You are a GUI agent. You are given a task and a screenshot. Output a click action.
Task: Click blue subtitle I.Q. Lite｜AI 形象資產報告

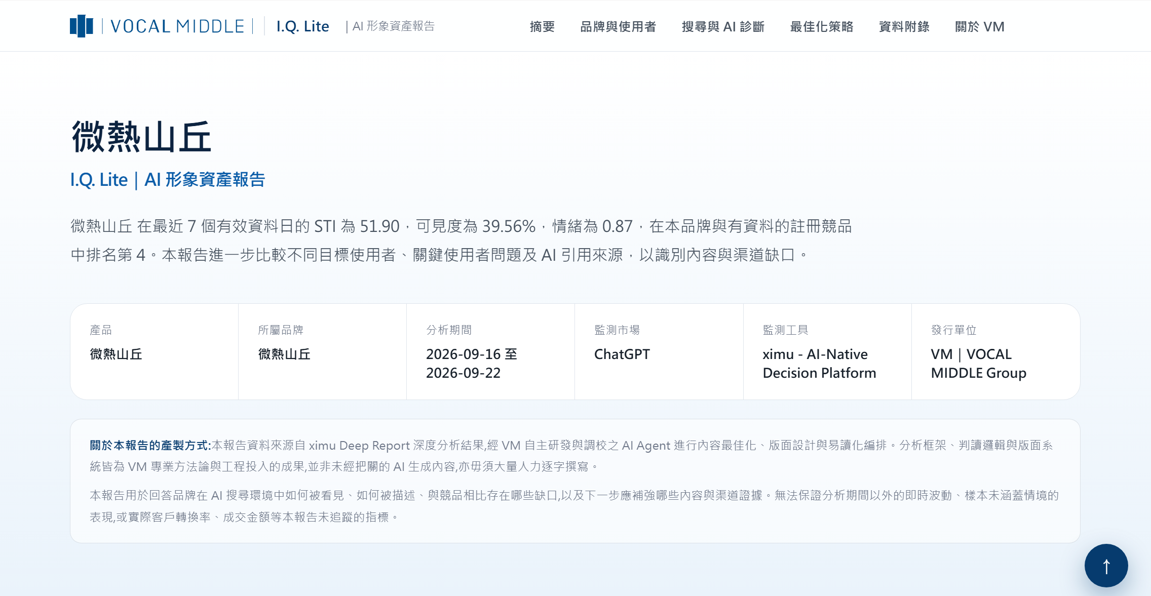[x=168, y=180]
